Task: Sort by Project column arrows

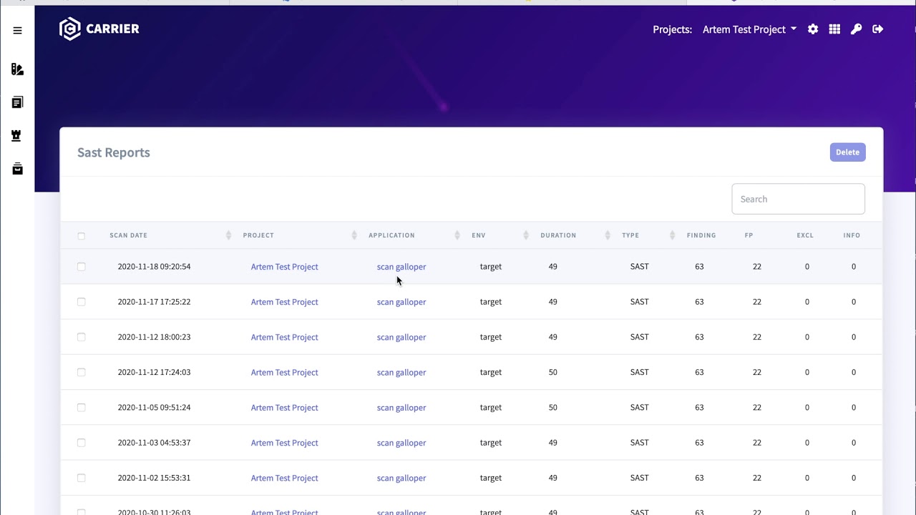Action: click(354, 235)
